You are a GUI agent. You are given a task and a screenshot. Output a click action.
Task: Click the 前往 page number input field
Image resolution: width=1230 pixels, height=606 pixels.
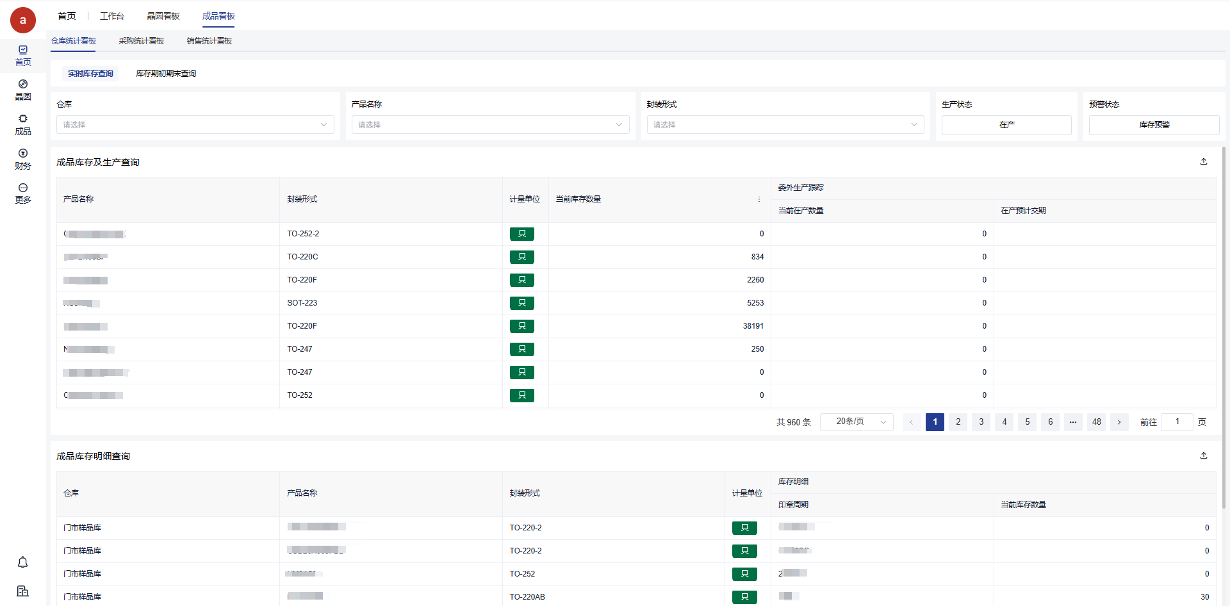[1177, 422]
